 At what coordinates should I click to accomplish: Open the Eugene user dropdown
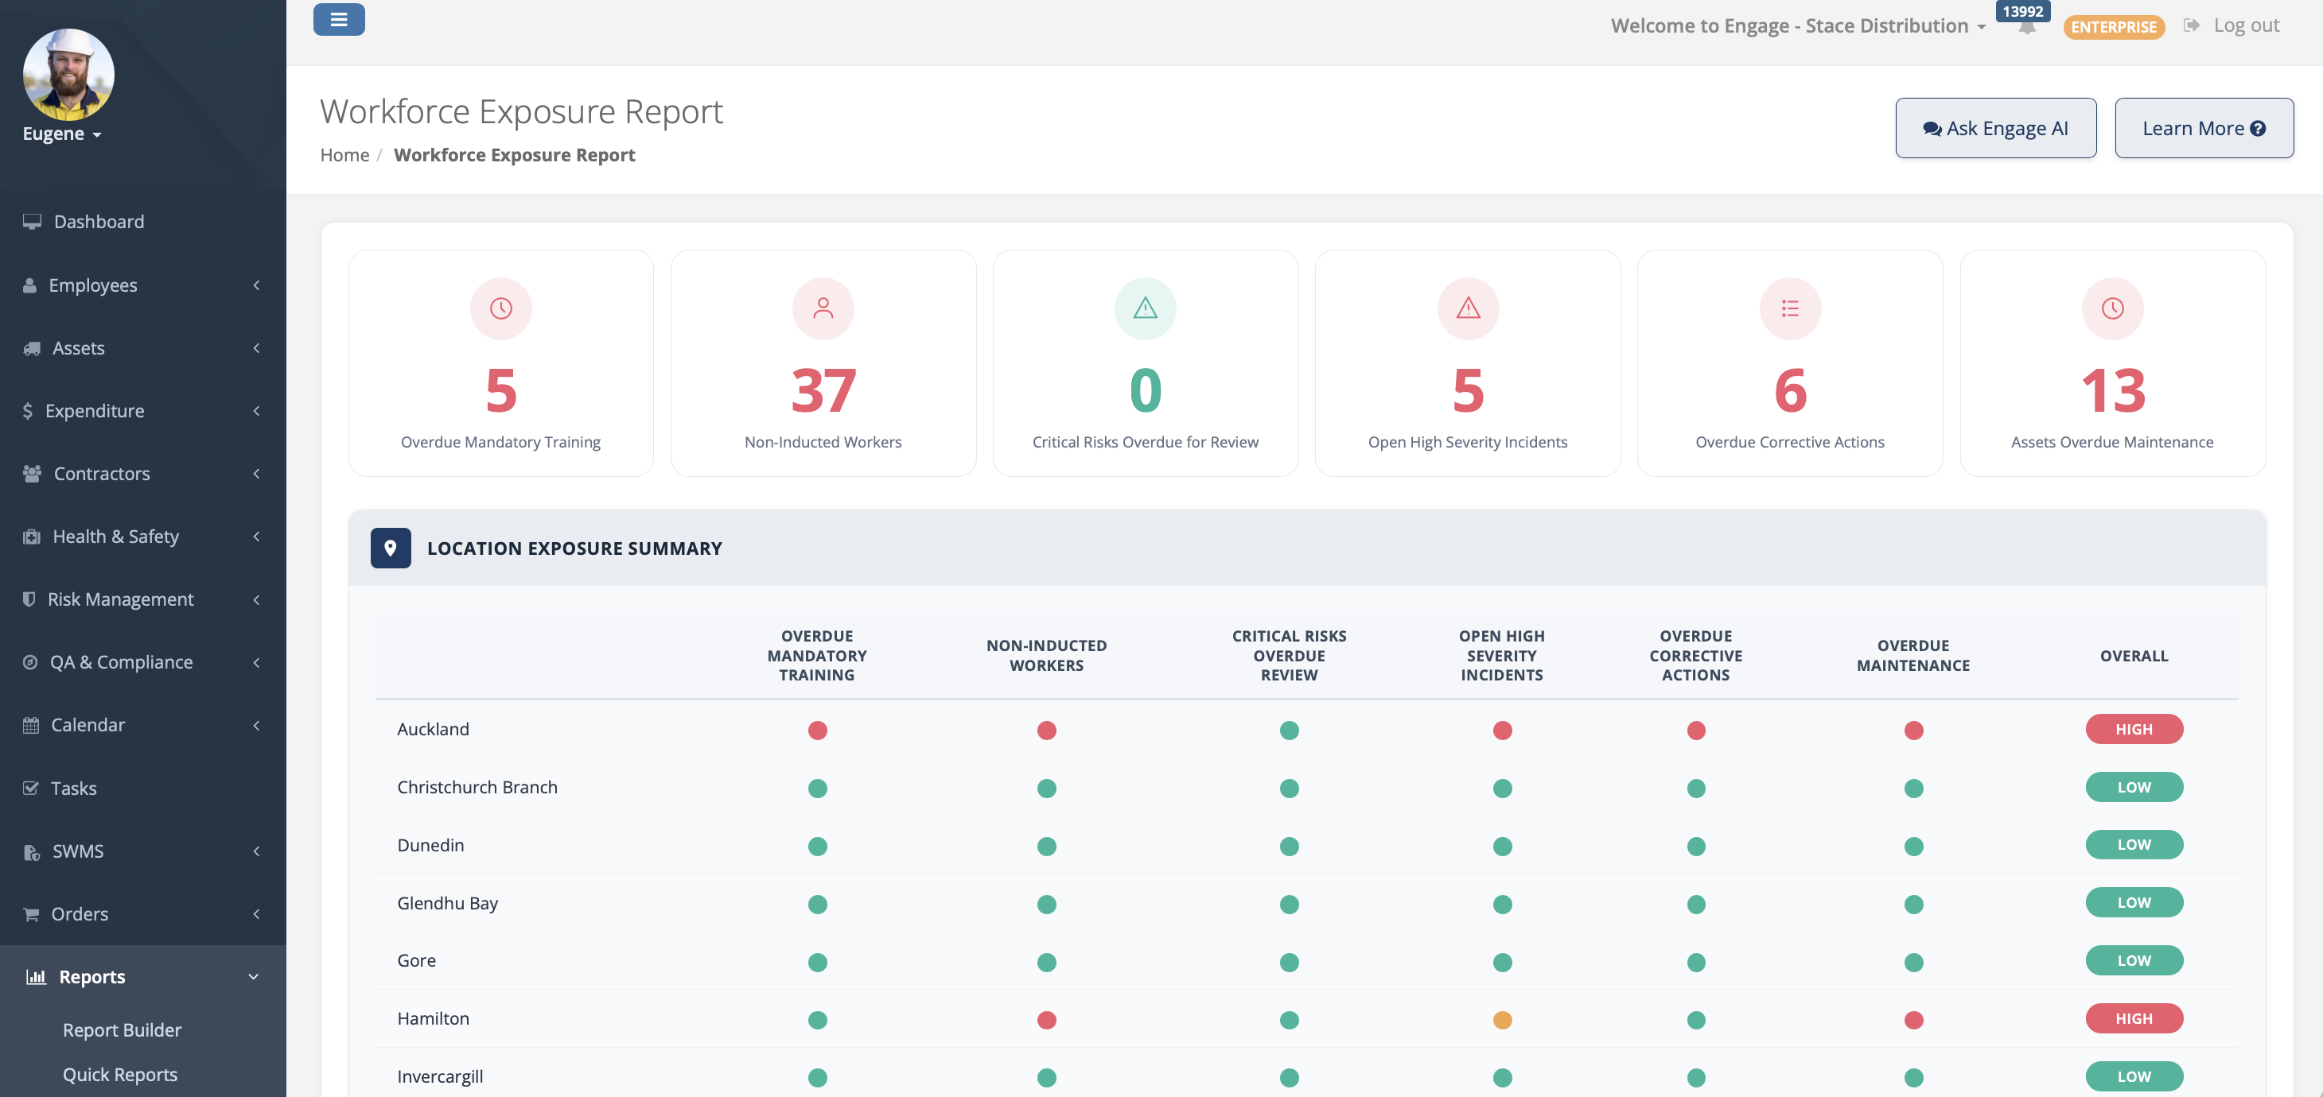coord(62,134)
